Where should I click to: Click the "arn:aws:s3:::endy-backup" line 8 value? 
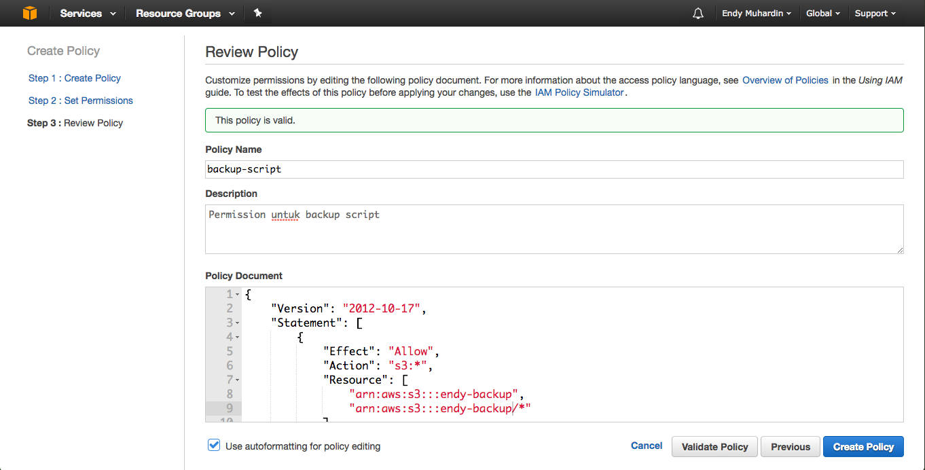(434, 394)
